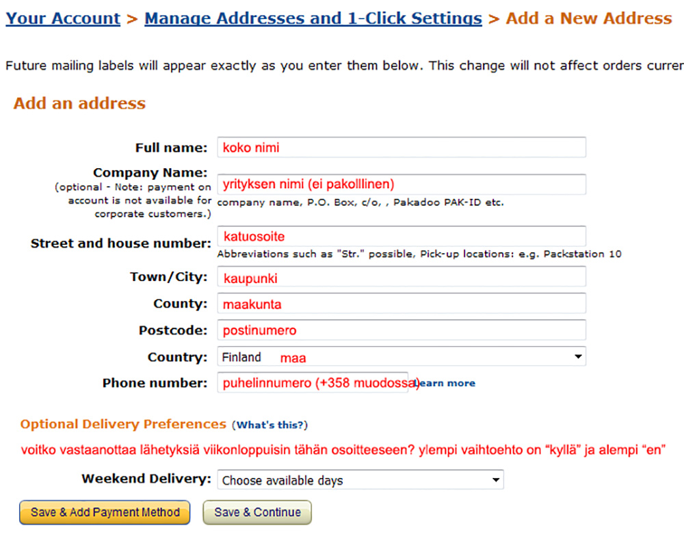Click the Add an address heading

79,103
